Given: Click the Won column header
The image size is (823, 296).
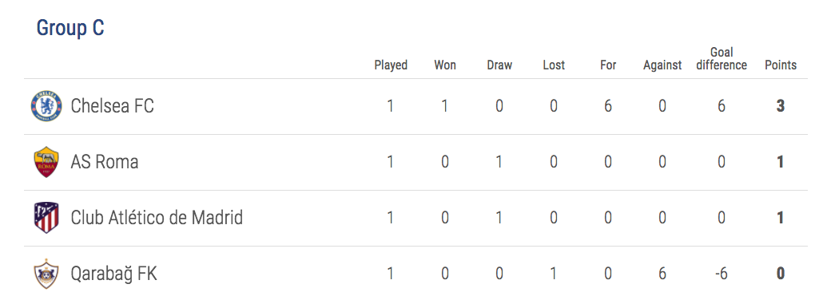Looking at the screenshot, I should [x=445, y=65].
